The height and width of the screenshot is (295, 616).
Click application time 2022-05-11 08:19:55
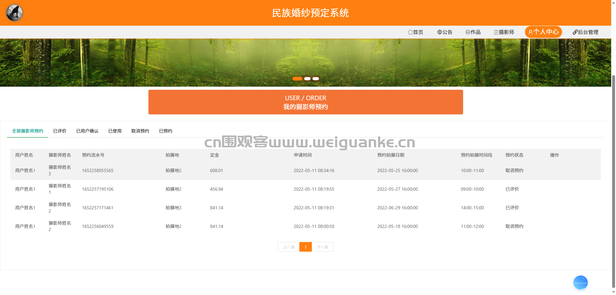pos(314,189)
